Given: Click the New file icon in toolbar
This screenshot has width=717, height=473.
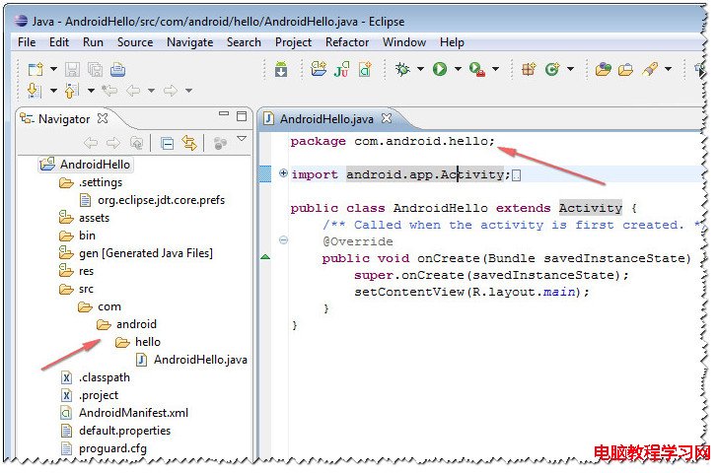Looking at the screenshot, I should [x=36, y=69].
